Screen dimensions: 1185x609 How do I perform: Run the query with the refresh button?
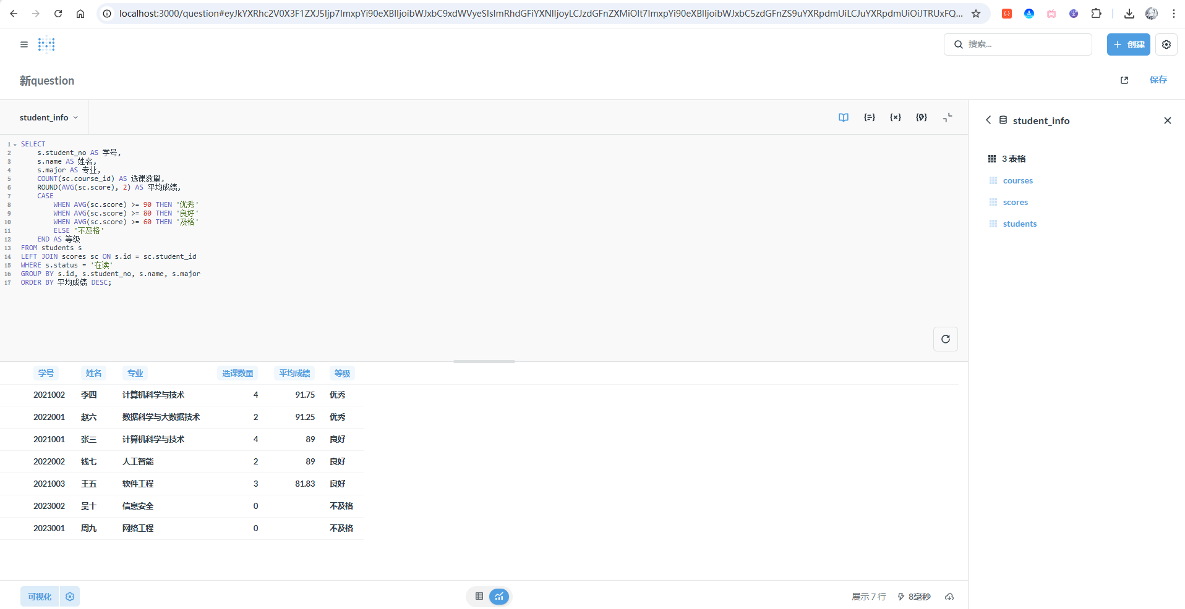pyautogui.click(x=945, y=339)
